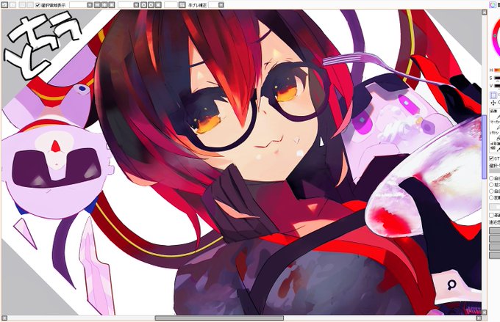Image resolution: width=500 pixels, height=322 pixels.
Task: Zoom in with the plus toolbar icon
Action: click(x=104, y=5)
